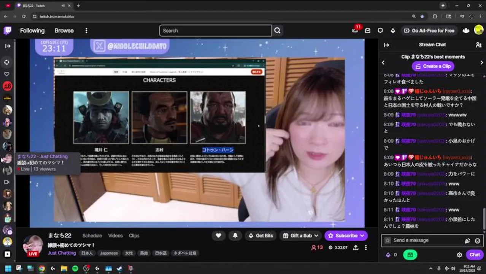Open the red 46 channel avatar in sidebar
This screenshot has width=486, height=274.
[8, 86]
